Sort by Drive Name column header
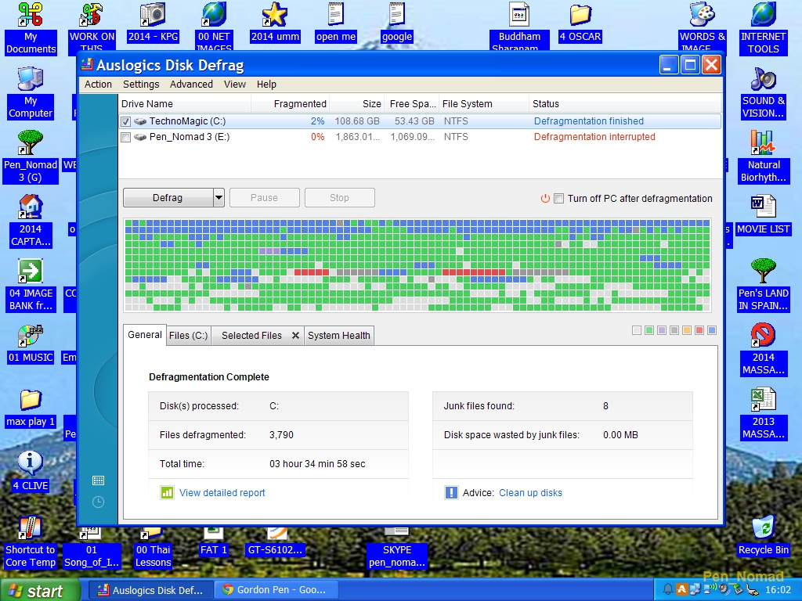802x601 pixels. point(185,104)
